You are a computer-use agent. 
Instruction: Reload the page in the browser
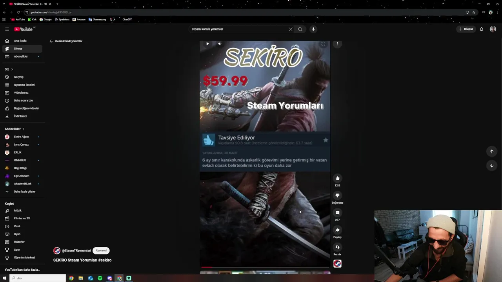click(x=18, y=12)
